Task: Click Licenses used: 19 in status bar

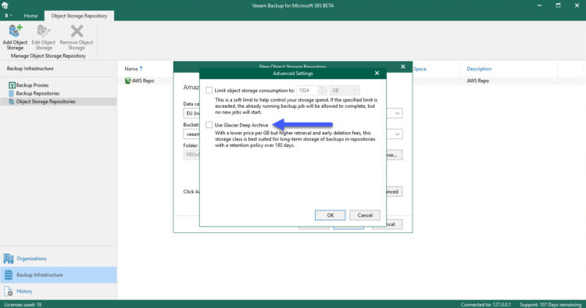Action: click(23, 305)
